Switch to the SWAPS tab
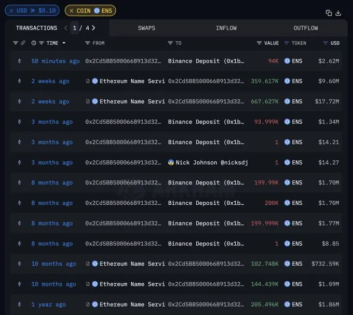This screenshot has height=315, width=353. pos(146,28)
